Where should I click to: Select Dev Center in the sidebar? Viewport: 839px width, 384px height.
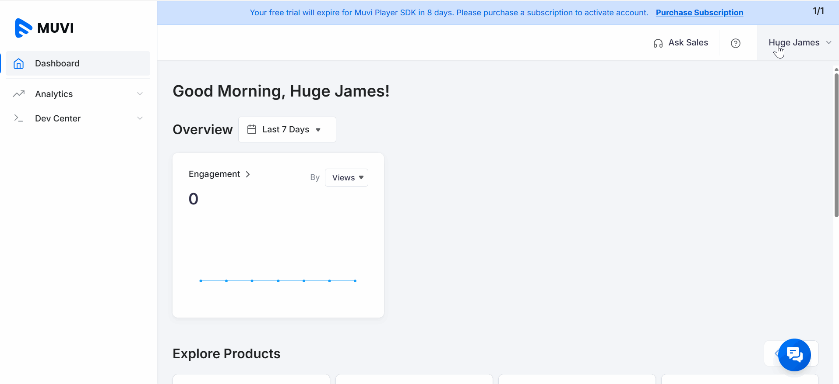tap(58, 118)
